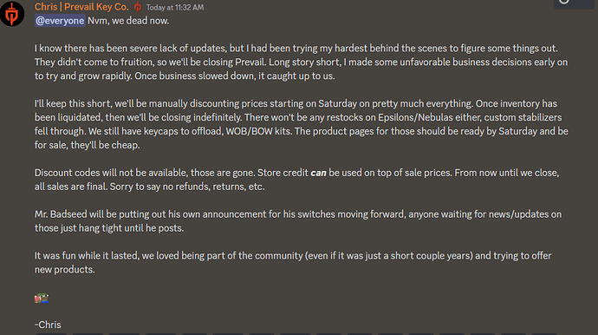Click the Nvm, we dead now text
Image resolution: width=598 pixels, height=335 pixels.
point(128,21)
